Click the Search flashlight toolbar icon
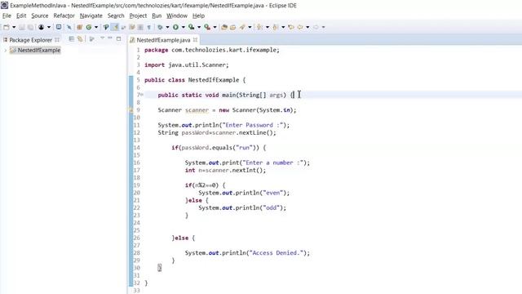The height and width of the screenshot is (294, 522). click(x=242, y=27)
